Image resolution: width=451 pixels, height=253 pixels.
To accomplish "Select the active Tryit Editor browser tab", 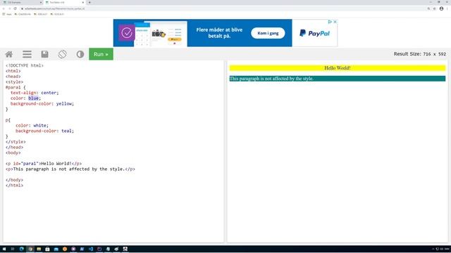I will pyautogui.click(x=64, y=2).
